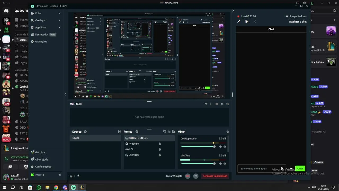Click the emoji icon in the chat box

click(x=282, y=169)
